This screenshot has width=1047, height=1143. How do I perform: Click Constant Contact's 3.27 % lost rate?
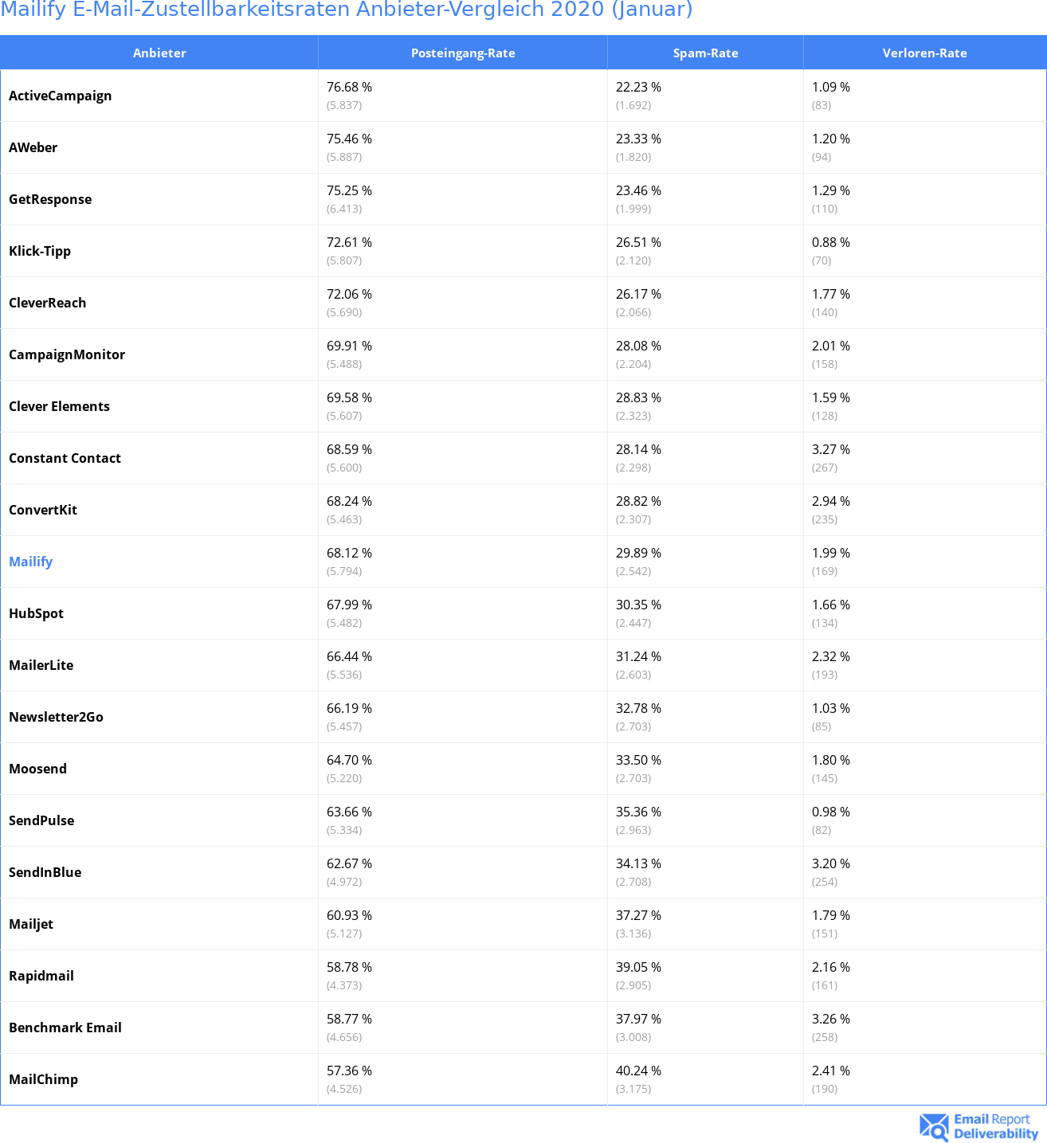pyautogui.click(x=831, y=449)
